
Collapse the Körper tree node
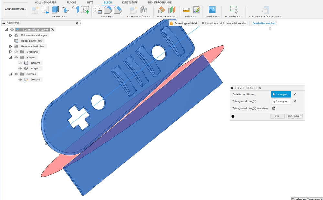point(10,58)
